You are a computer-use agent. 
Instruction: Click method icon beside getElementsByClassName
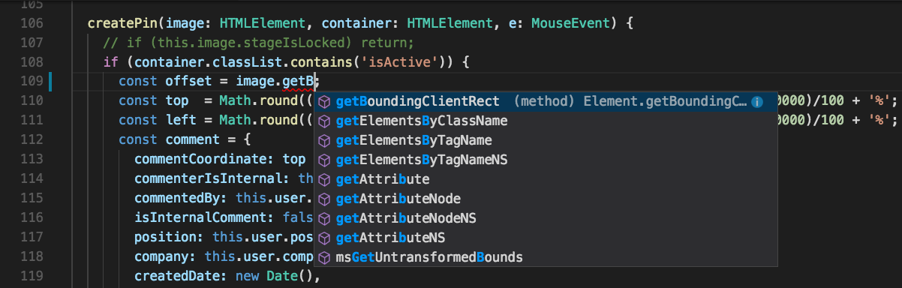[324, 121]
